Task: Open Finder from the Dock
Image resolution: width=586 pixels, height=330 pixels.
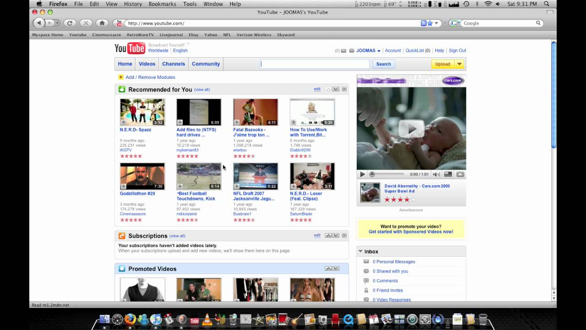Action: pyautogui.click(x=105, y=319)
